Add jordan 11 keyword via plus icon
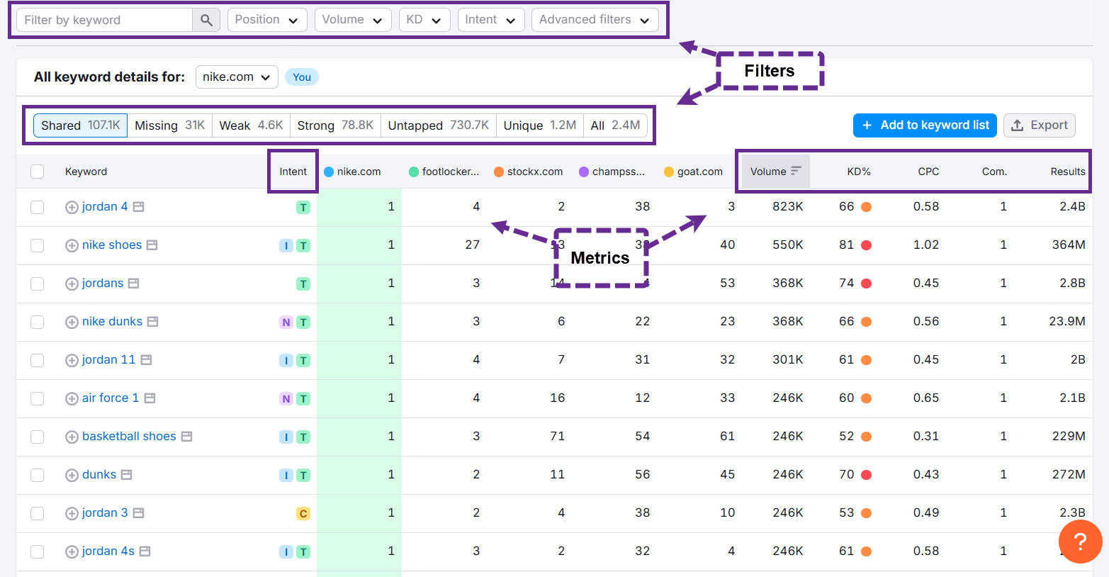The width and height of the screenshot is (1109, 577). tap(72, 360)
